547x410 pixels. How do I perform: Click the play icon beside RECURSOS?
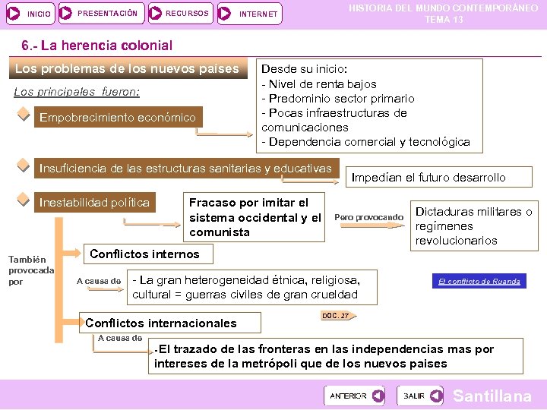(155, 13)
